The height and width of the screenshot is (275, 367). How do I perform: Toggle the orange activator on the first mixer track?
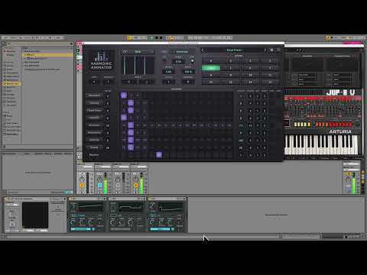coord(82,186)
